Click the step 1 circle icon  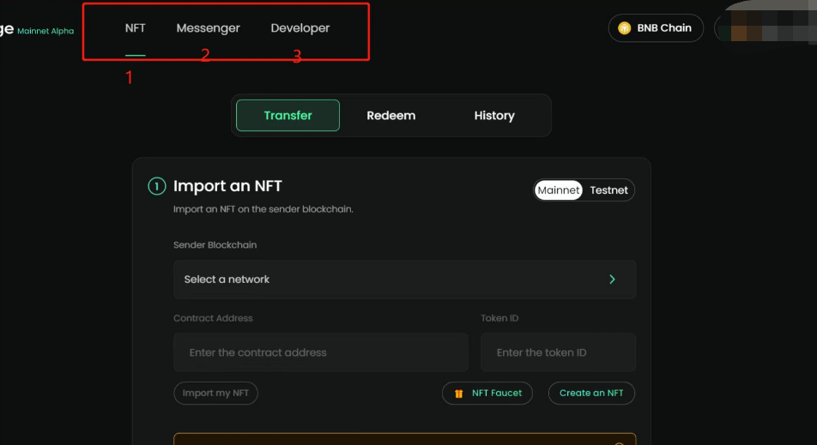click(157, 186)
